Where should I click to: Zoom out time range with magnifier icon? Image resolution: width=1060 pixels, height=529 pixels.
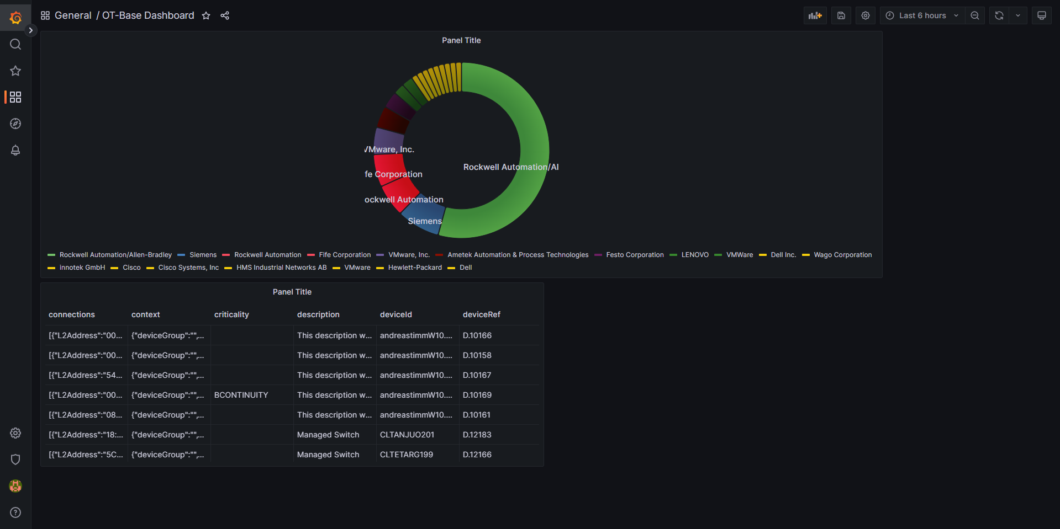coord(975,15)
